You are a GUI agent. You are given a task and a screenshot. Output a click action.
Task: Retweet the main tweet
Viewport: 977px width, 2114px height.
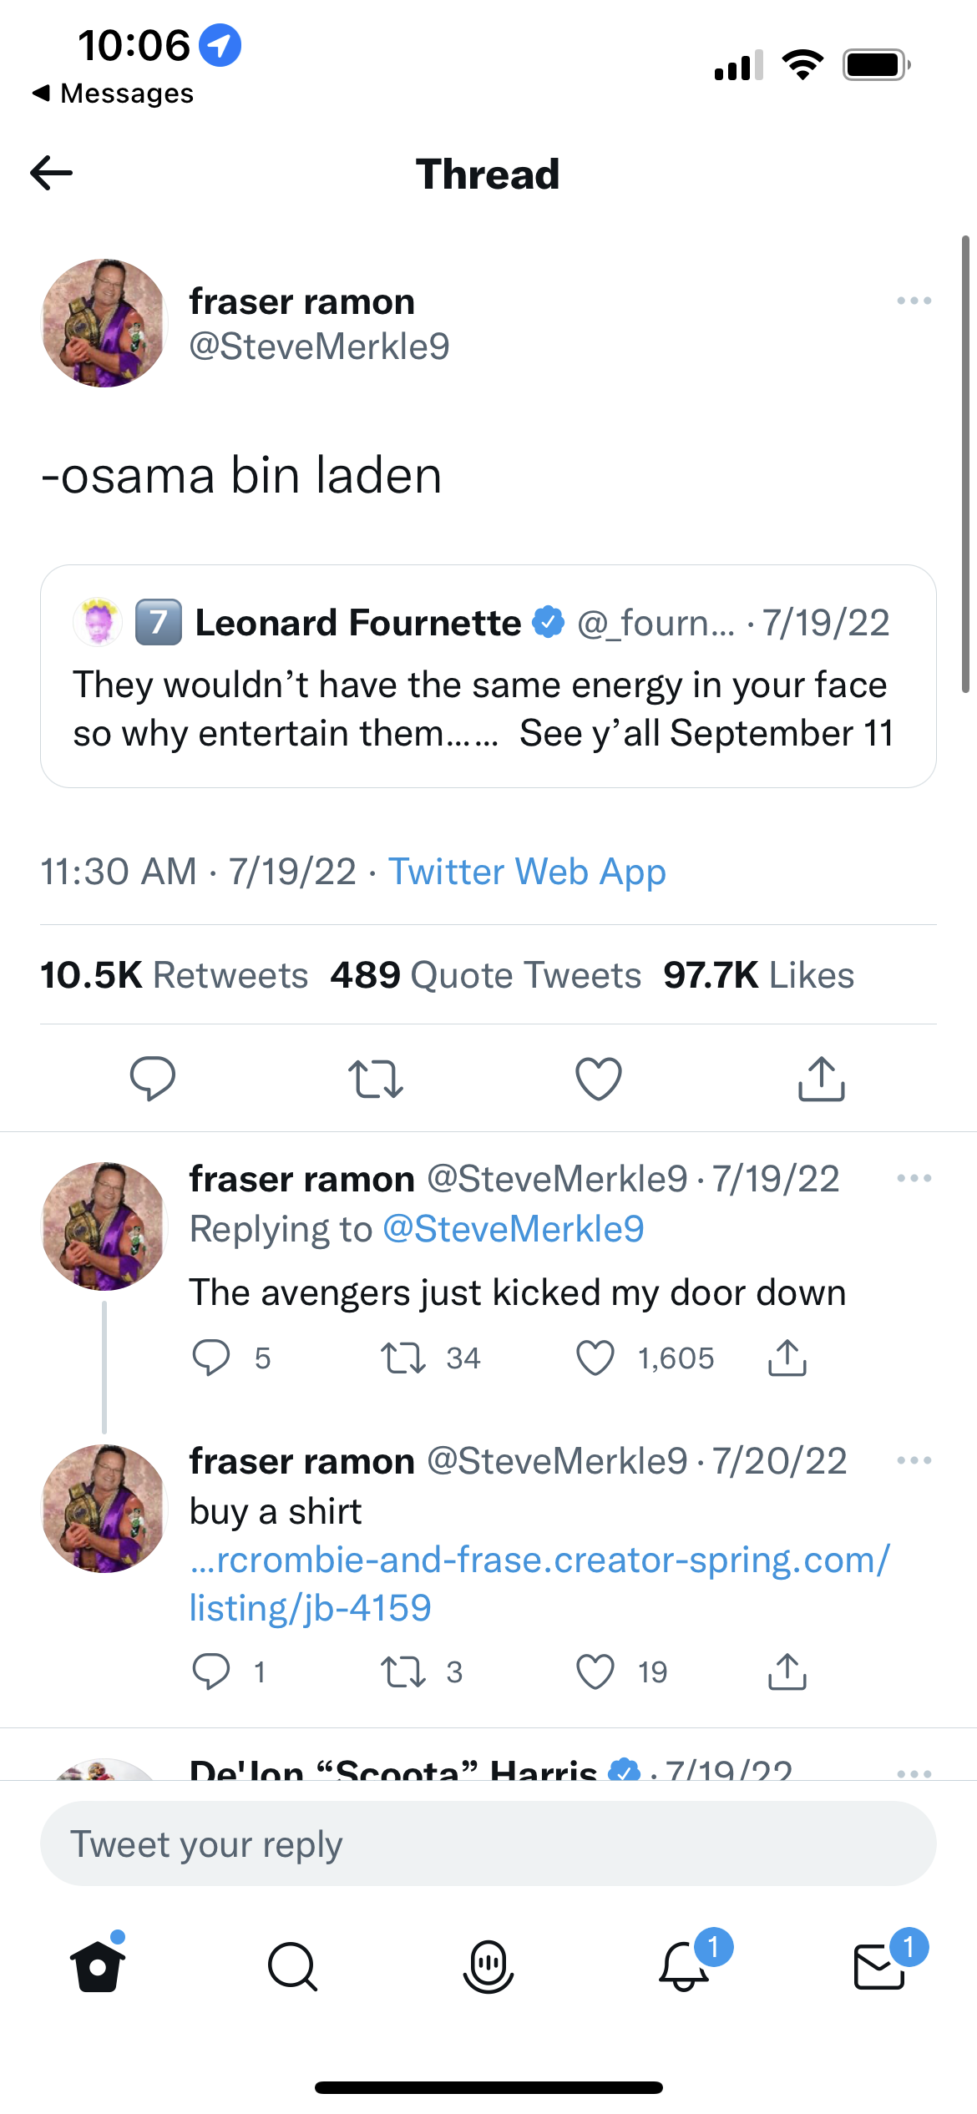[376, 1079]
